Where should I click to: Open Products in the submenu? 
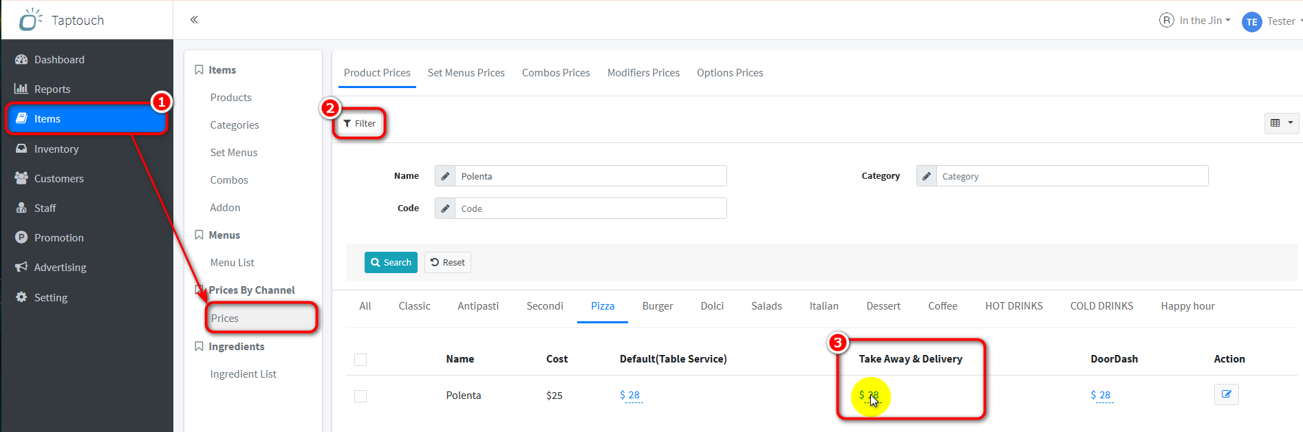pos(230,98)
